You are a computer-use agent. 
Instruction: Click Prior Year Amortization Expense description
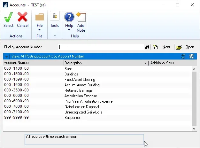click(x=88, y=101)
